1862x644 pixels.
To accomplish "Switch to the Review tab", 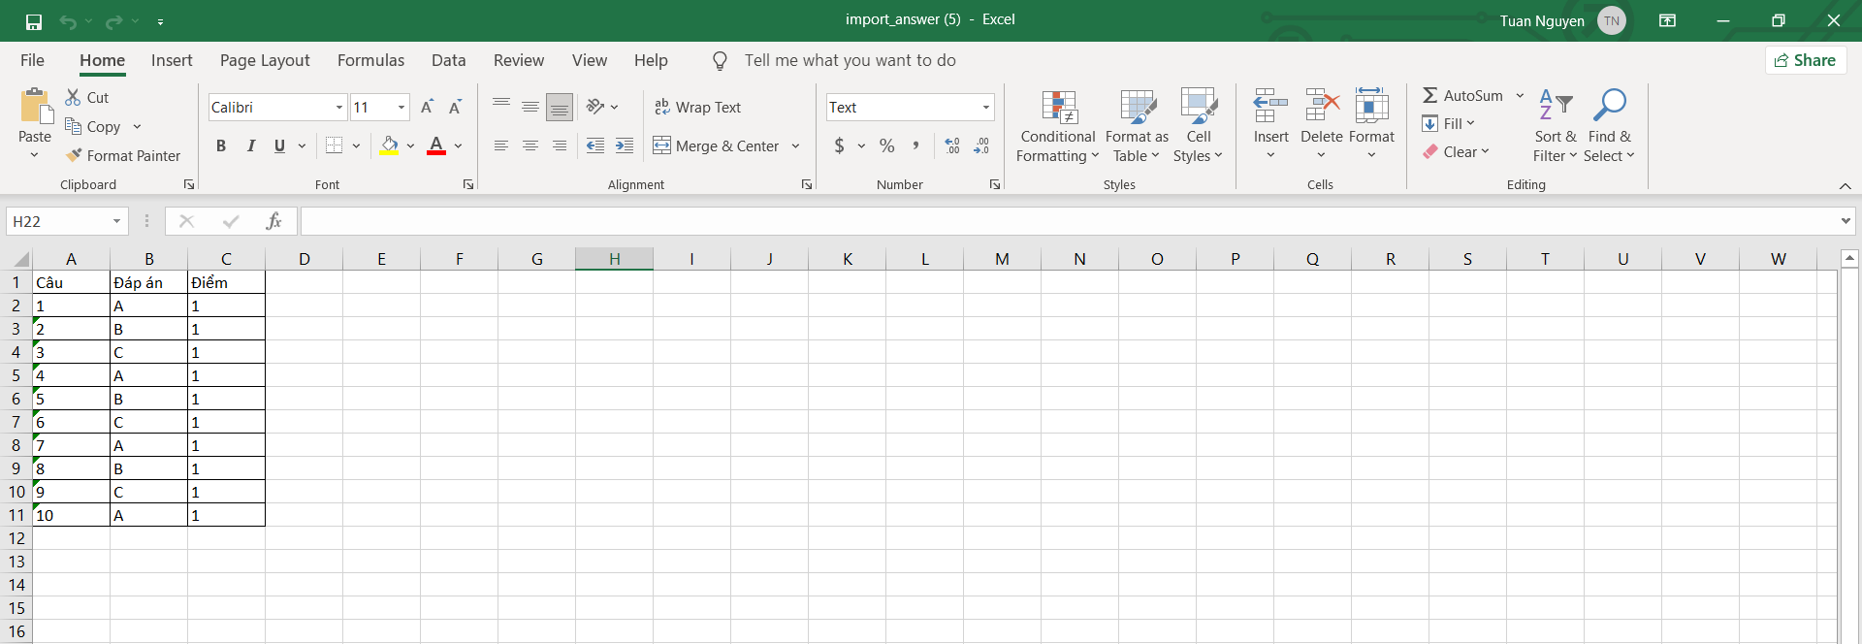I will tap(519, 60).
